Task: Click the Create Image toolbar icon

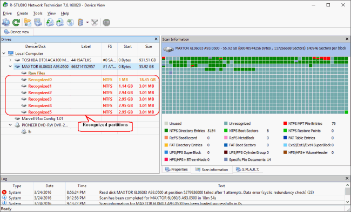Action: tap(60, 23)
